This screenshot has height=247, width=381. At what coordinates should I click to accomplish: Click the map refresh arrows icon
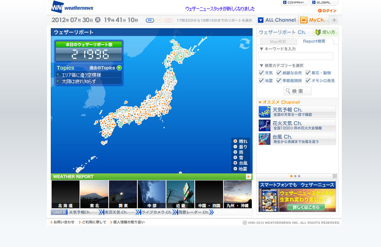click(x=244, y=44)
